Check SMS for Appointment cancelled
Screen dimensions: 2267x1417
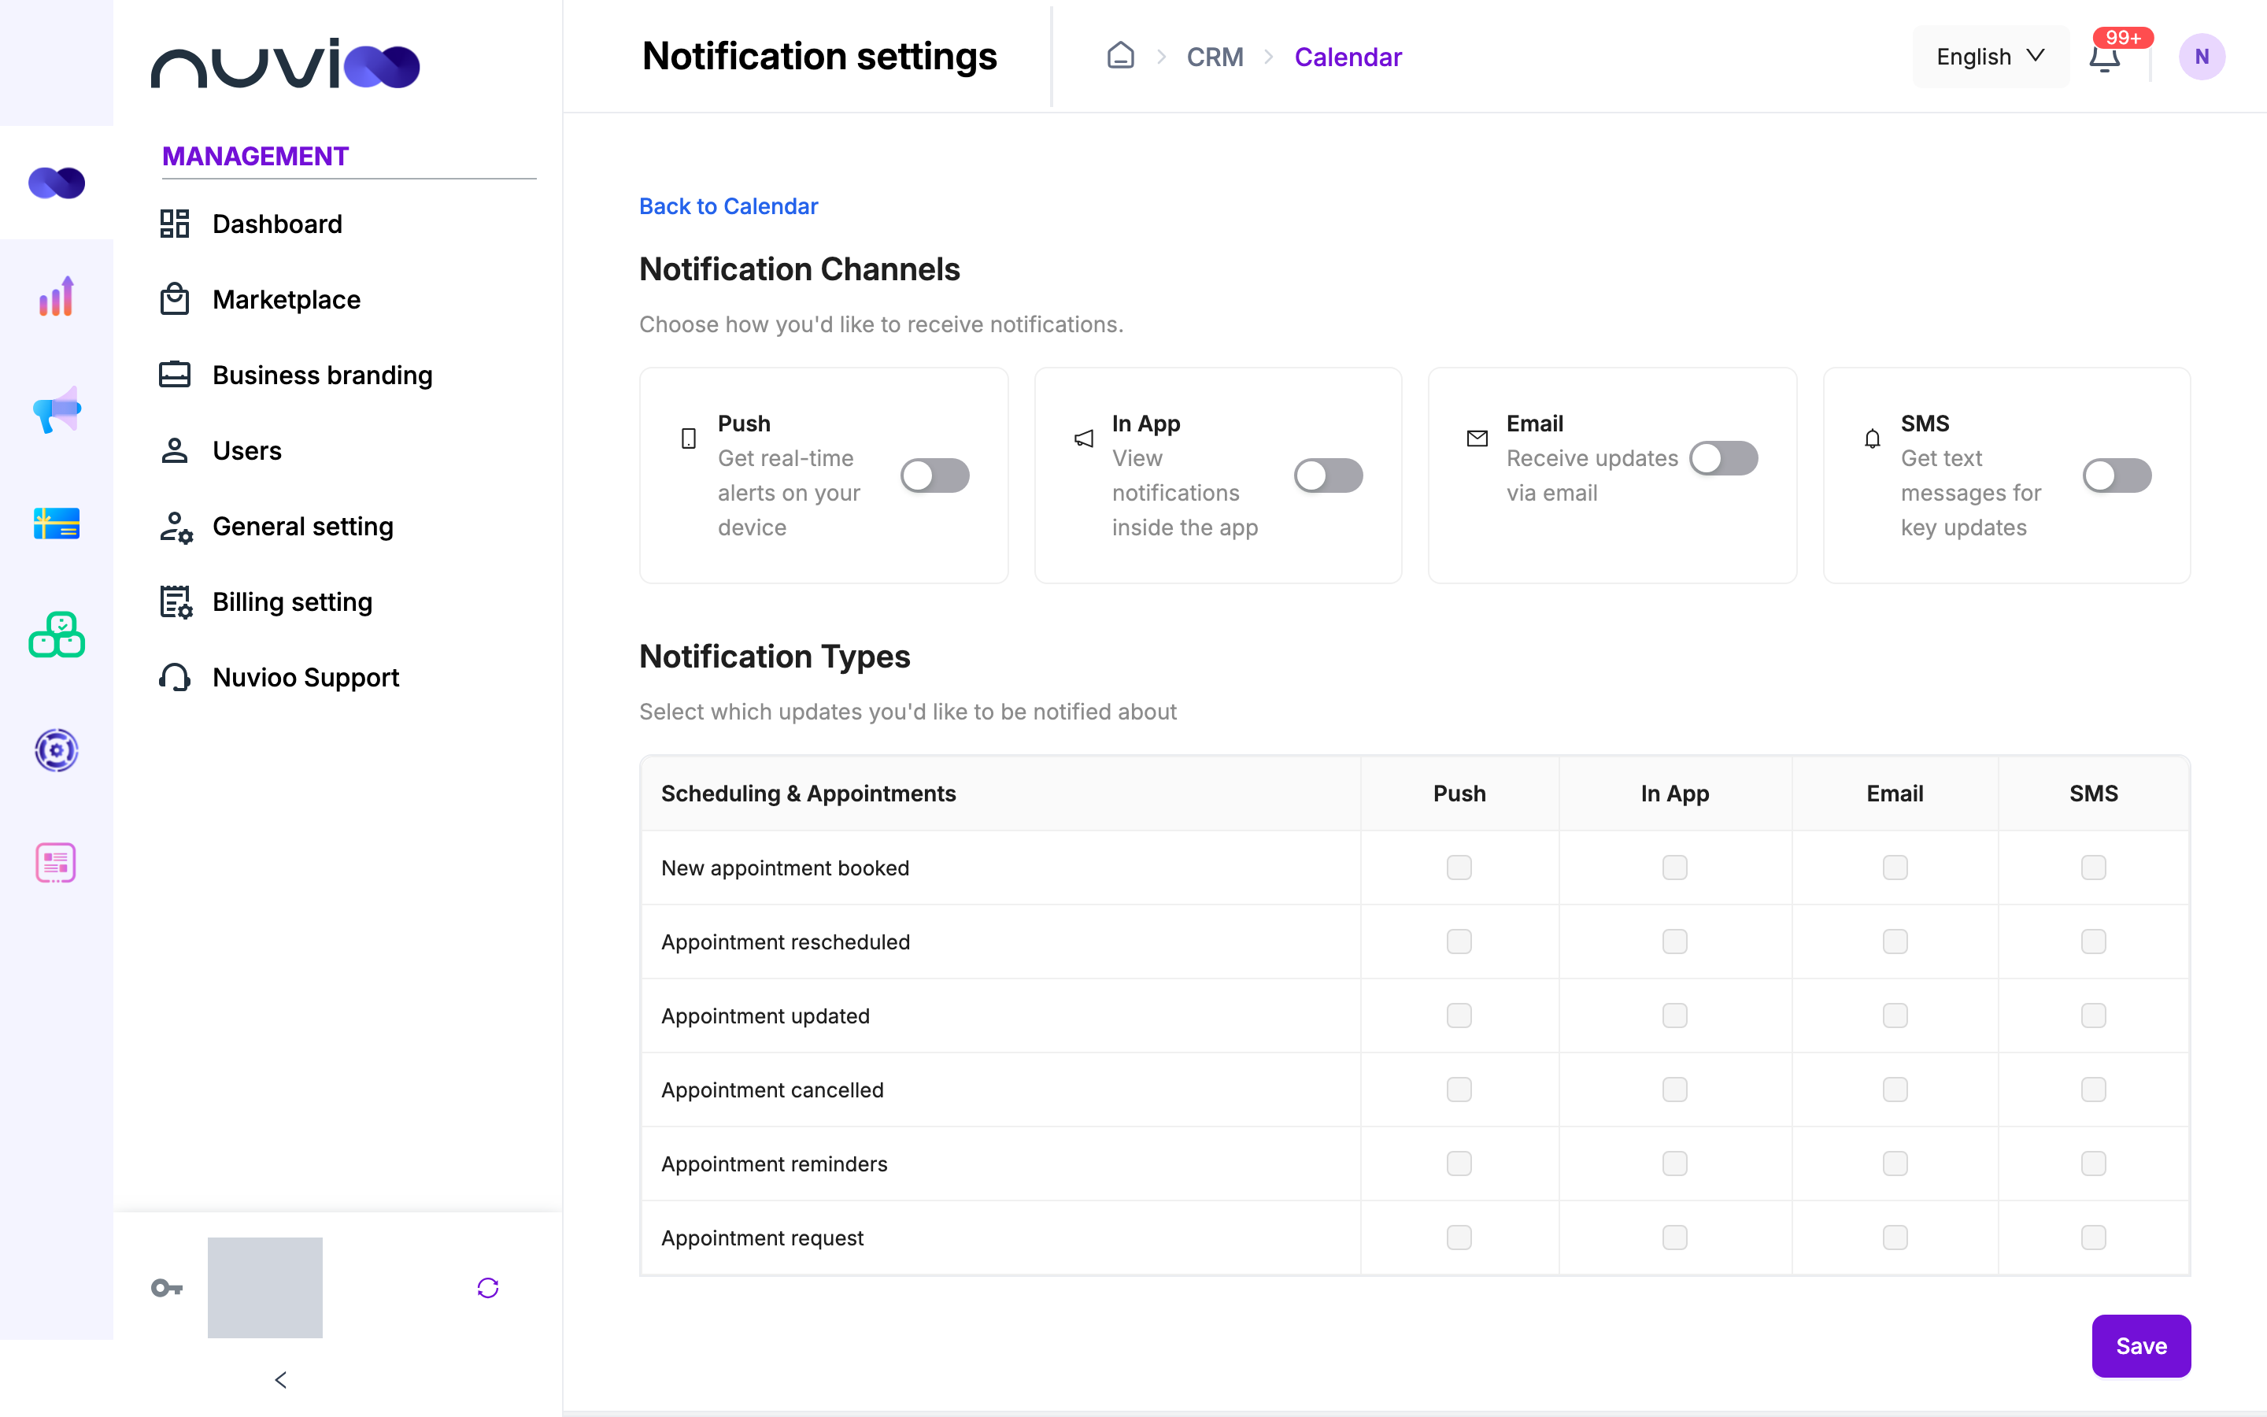(2093, 1089)
